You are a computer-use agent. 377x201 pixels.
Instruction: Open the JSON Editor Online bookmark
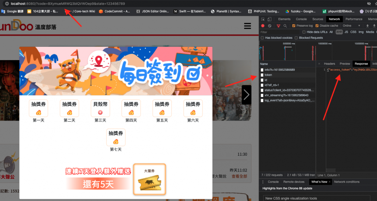click(152, 11)
